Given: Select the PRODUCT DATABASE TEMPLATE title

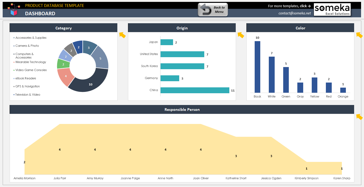Looking at the screenshot, I should point(55,6).
